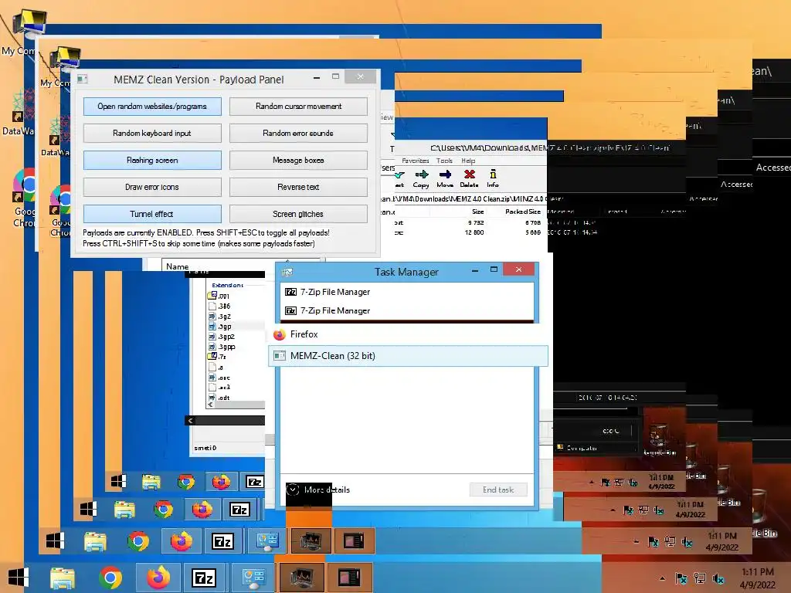Open the Tools menu in 7-Zip

click(444, 161)
